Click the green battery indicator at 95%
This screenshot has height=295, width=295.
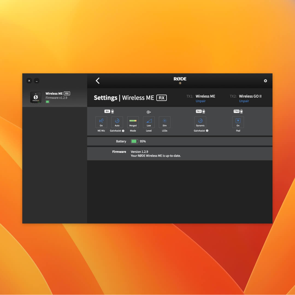coord(134,141)
